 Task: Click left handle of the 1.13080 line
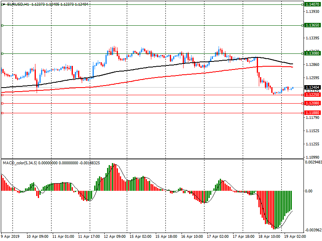coord(2,54)
